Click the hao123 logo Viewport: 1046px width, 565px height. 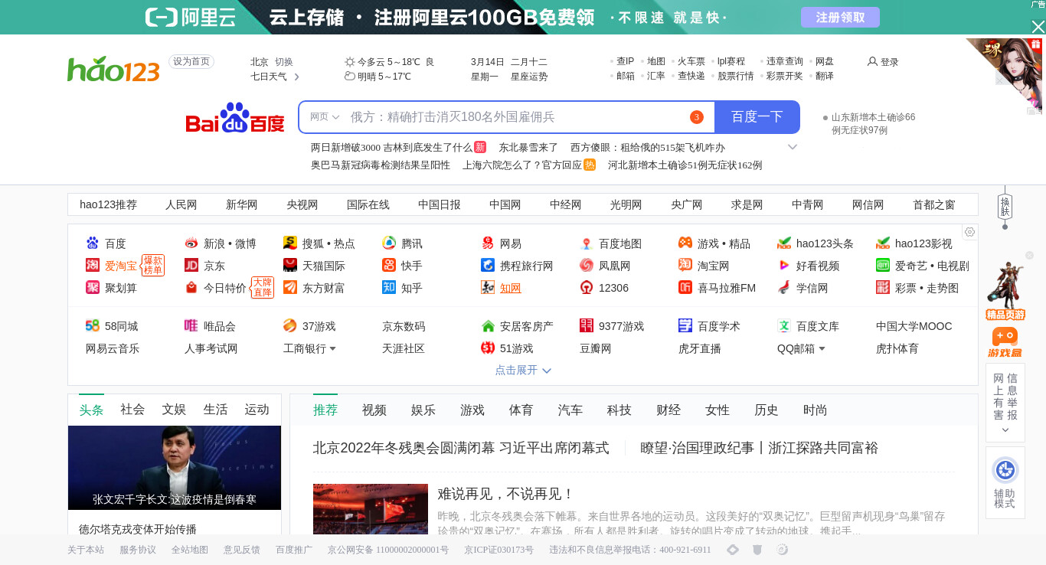point(113,70)
